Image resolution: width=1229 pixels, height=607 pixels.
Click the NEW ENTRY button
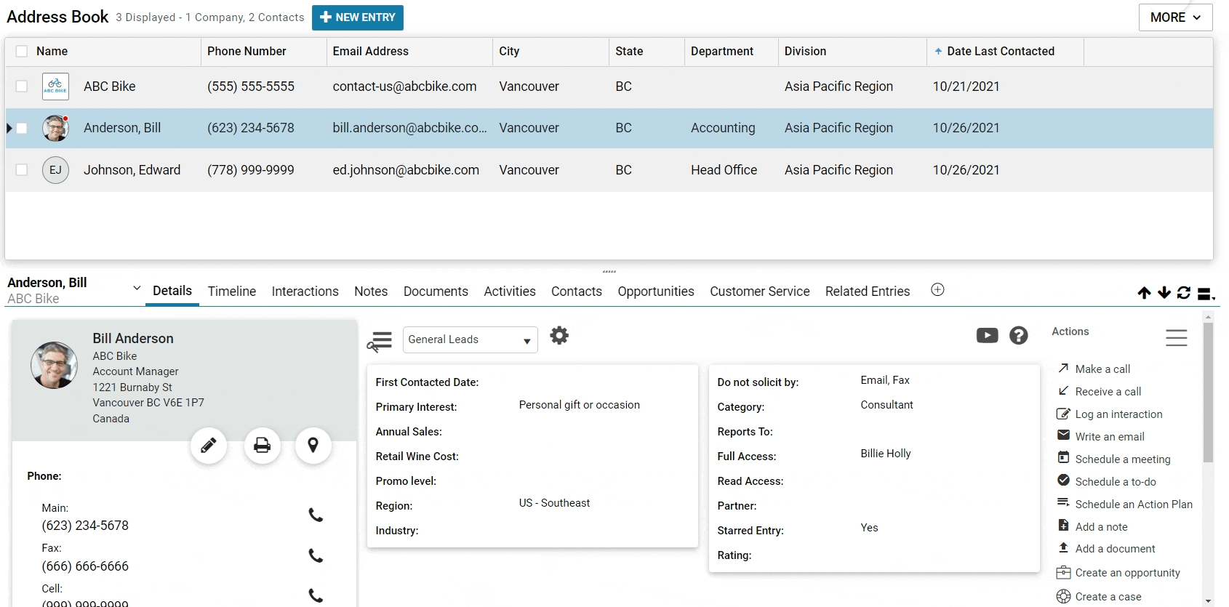click(358, 17)
